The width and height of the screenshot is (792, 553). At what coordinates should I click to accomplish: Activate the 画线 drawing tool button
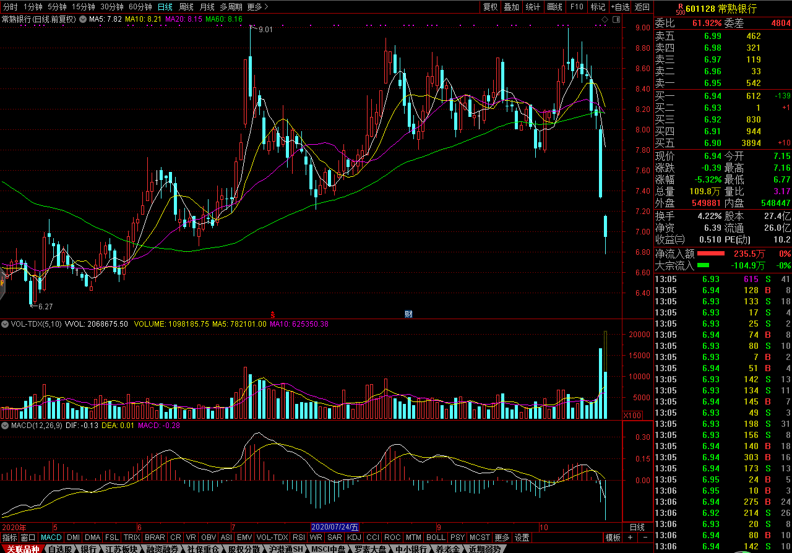coord(554,7)
